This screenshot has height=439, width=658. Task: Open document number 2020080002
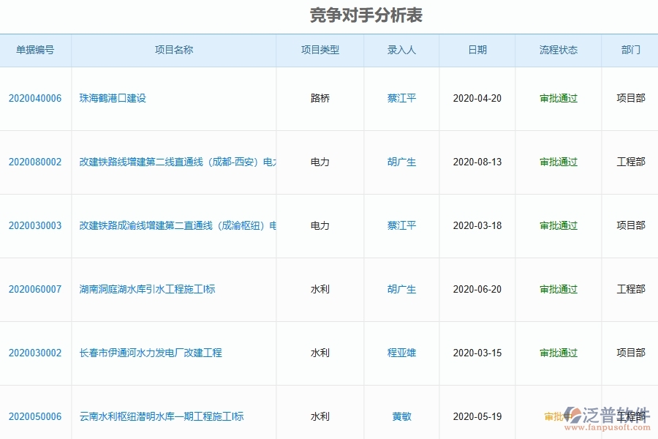click(x=37, y=162)
